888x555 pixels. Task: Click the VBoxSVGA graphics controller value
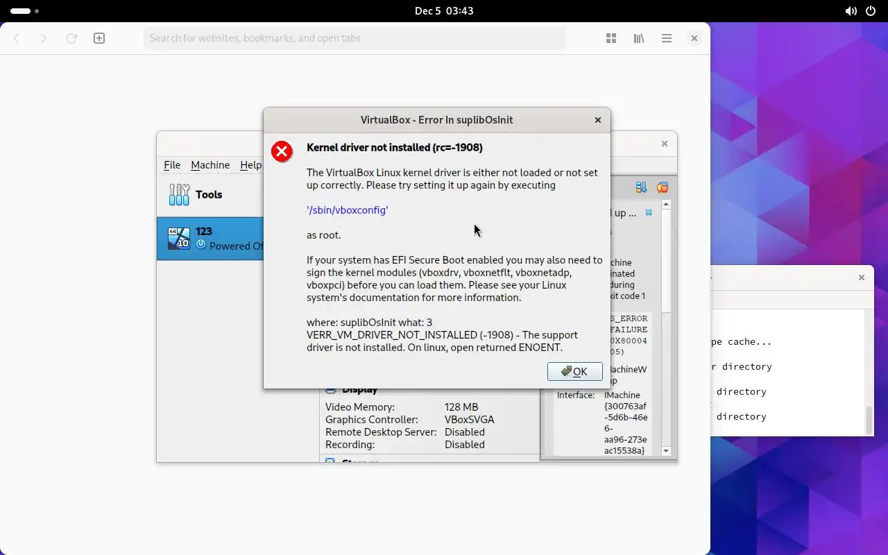470,420
